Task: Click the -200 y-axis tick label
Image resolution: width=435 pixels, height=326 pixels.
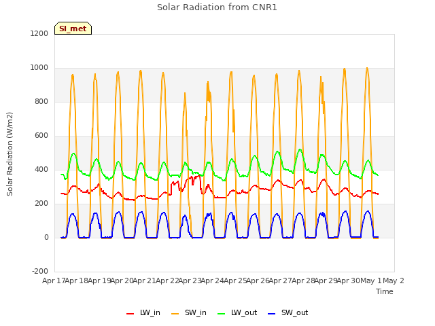Action: coord(40,271)
